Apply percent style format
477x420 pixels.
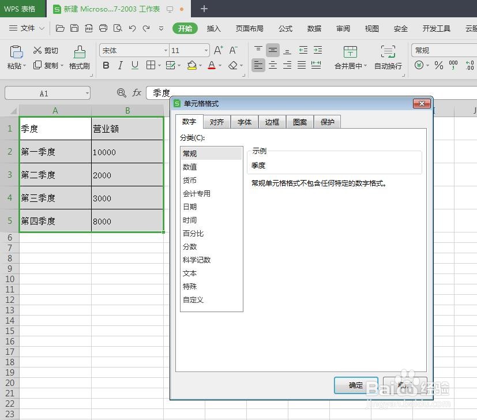pyautogui.click(x=439, y=65)
